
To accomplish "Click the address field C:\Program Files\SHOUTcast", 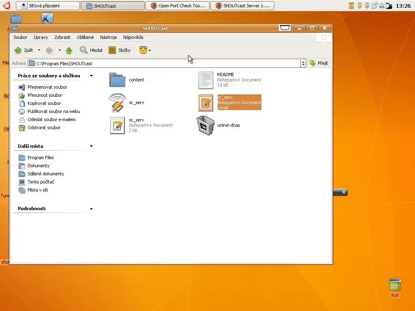I will tap(164, 64).
